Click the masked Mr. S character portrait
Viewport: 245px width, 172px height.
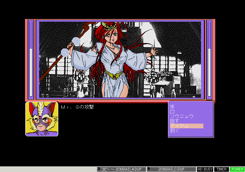[x=42, y=119]
